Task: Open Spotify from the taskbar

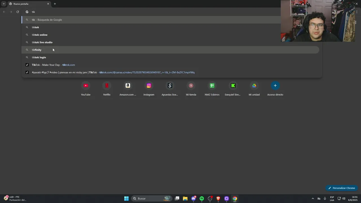Action: coord(202,198)
